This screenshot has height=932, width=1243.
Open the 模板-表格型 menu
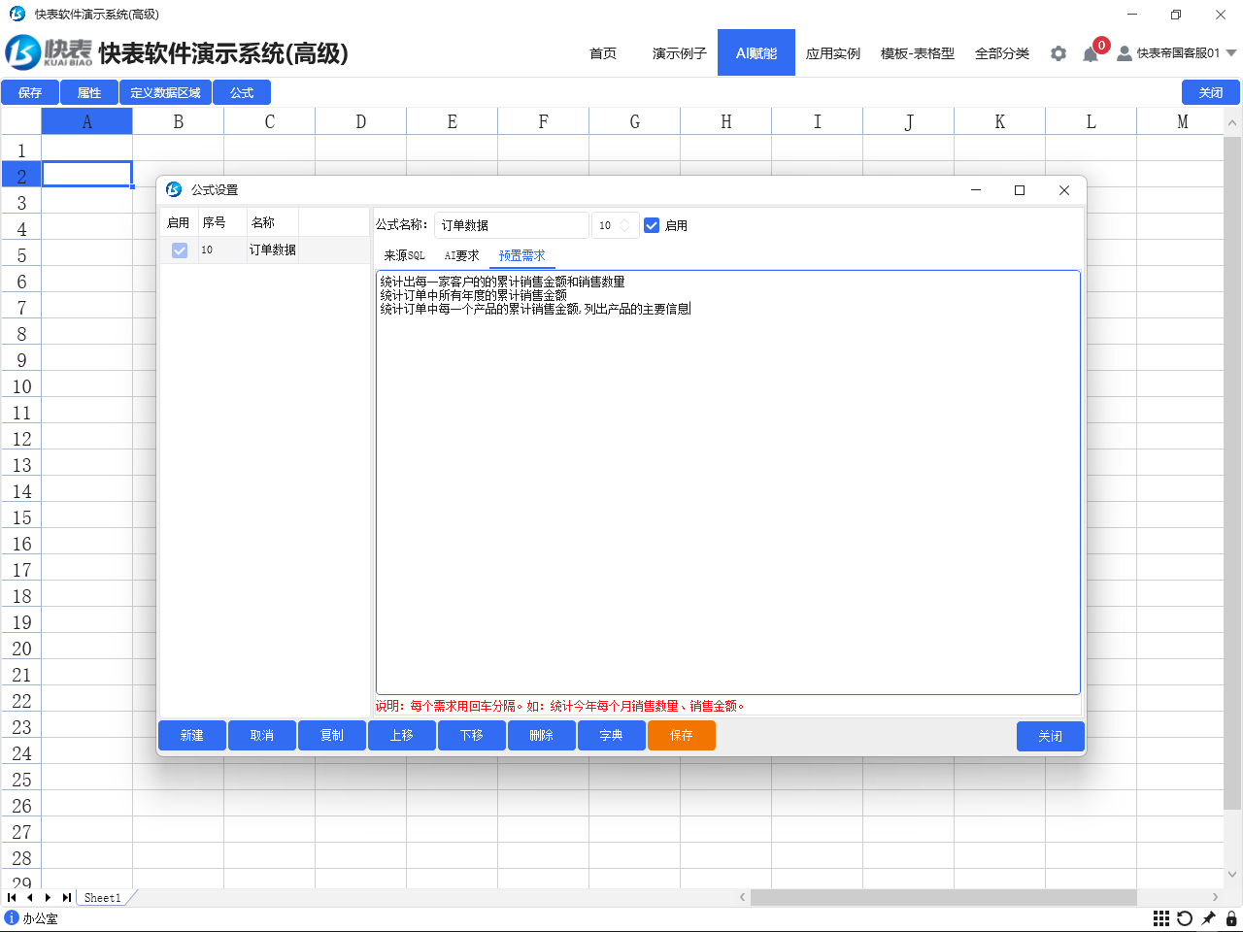(x=918, y=53)
